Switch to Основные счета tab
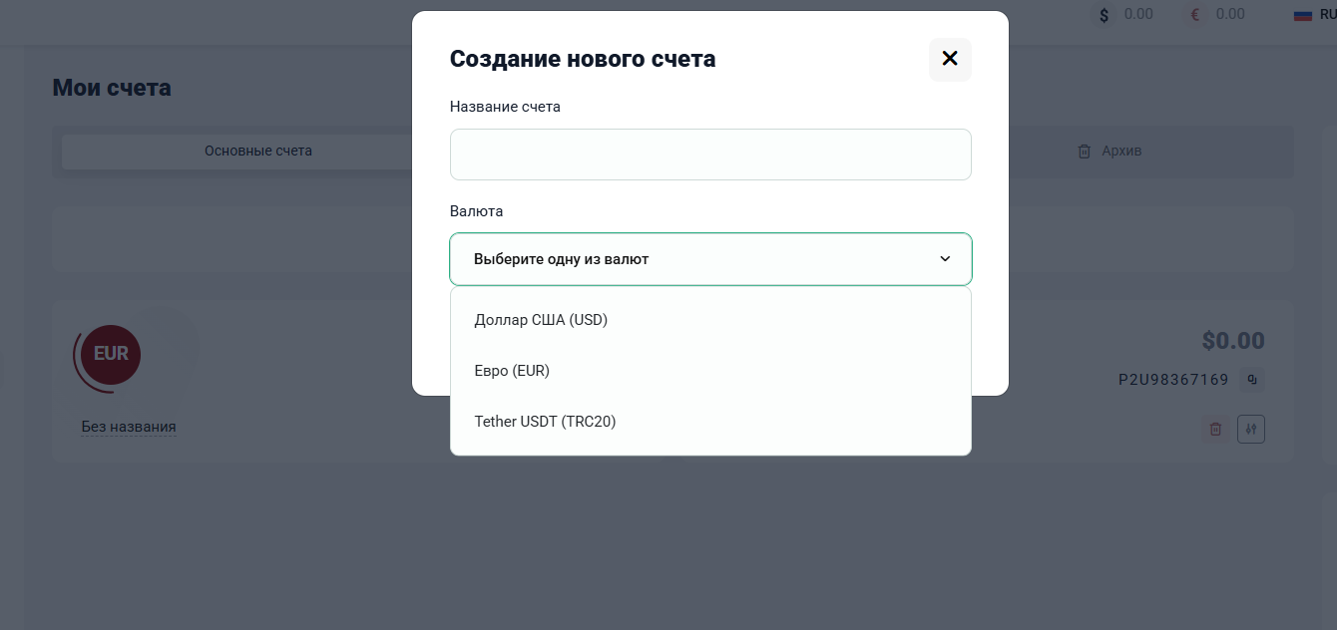This screenshot has width=1337, height=630. pyautogui.click(x=258, y=152)
